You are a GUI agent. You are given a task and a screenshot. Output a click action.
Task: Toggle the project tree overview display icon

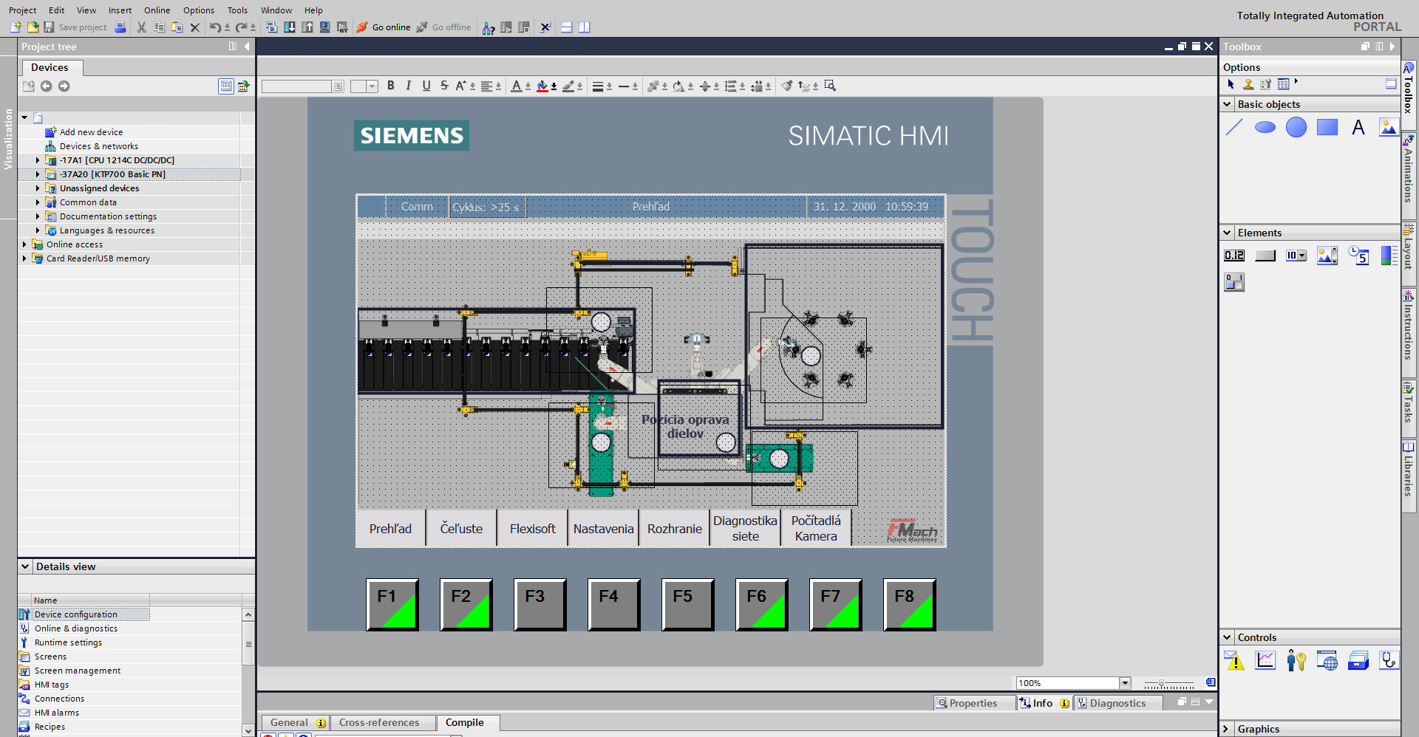point(226,86)
